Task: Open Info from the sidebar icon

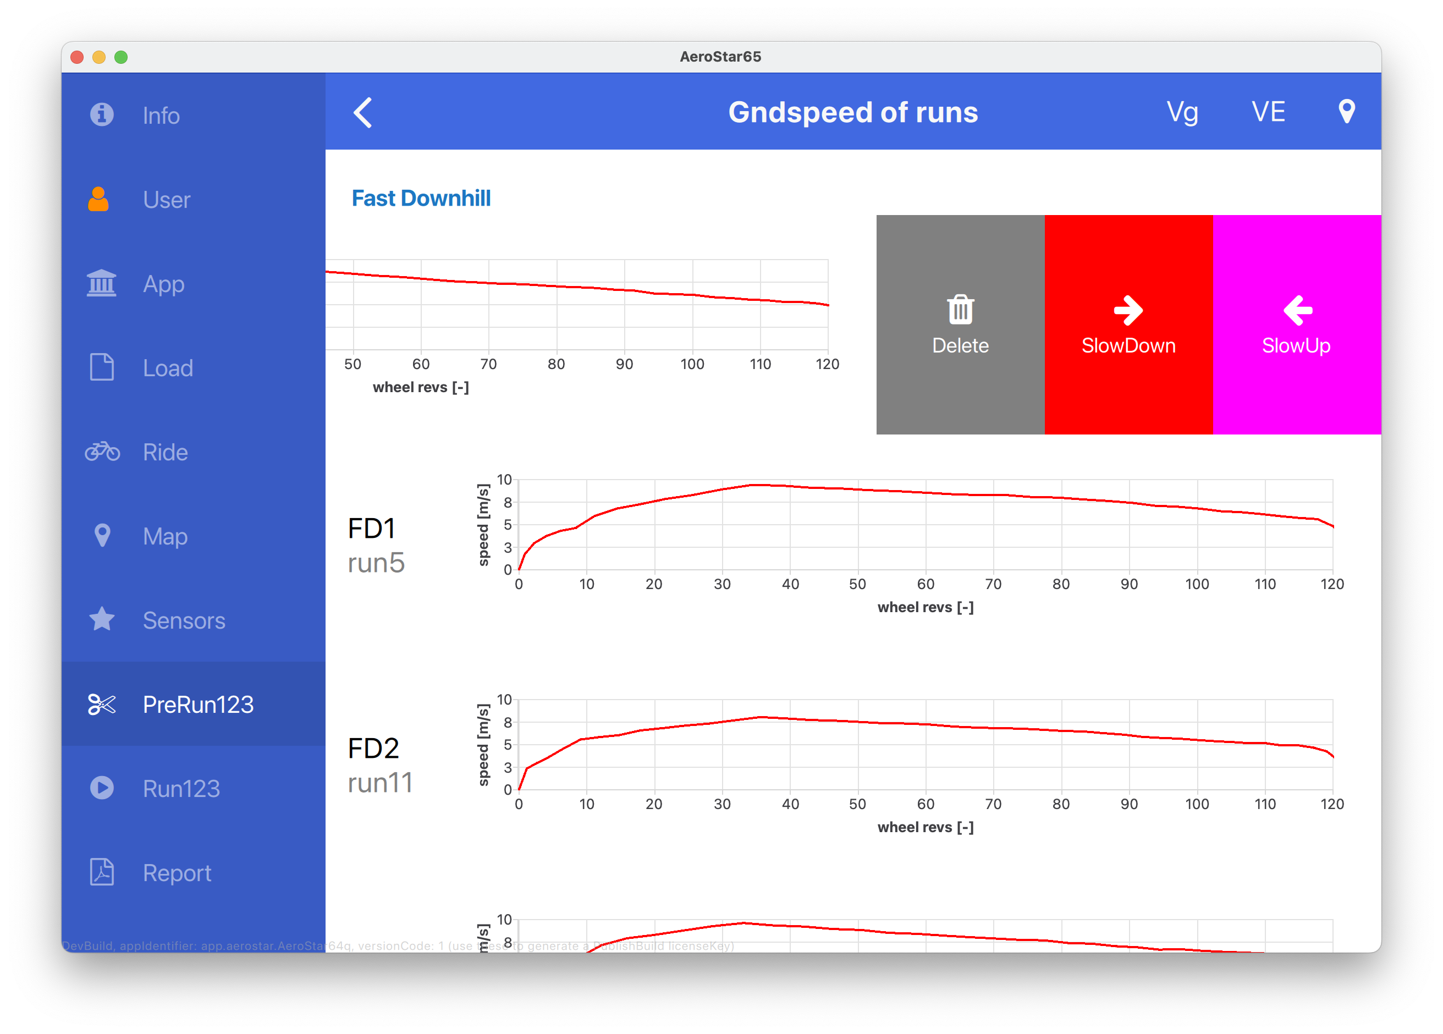Action: click(x=102, y=115)
